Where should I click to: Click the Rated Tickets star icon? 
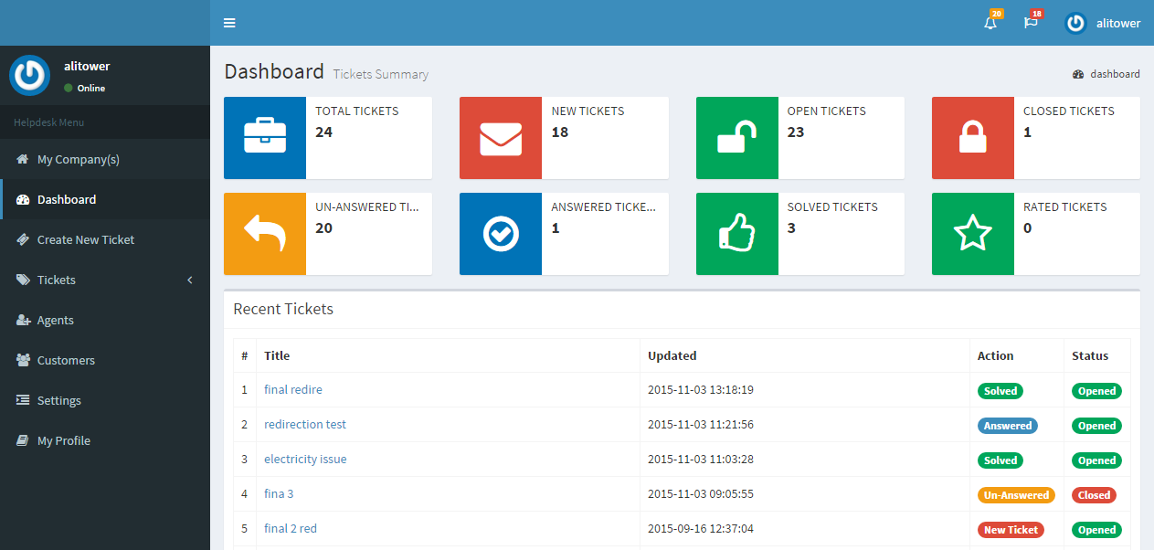(972, 234)
